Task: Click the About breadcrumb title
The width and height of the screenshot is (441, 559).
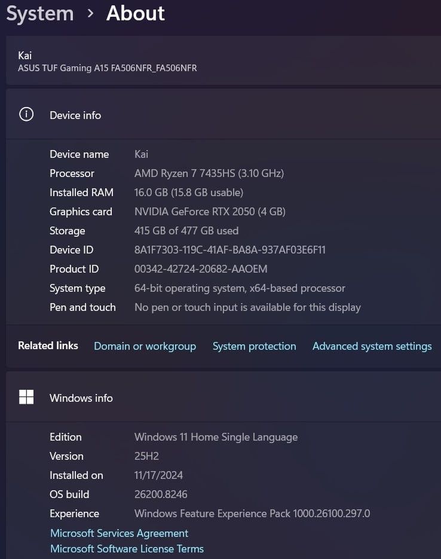Action: coord(136,13)
